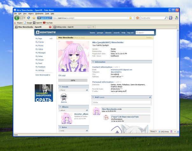Open the Bookmarks toolbar star button

pyautogui.click(x=171, y=18)
